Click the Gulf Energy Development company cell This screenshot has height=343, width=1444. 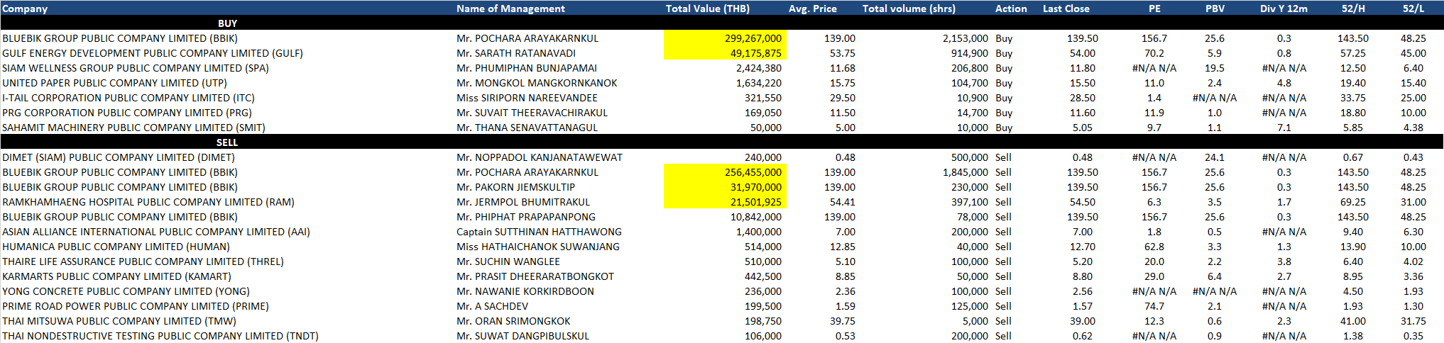(x=153, y=53)
